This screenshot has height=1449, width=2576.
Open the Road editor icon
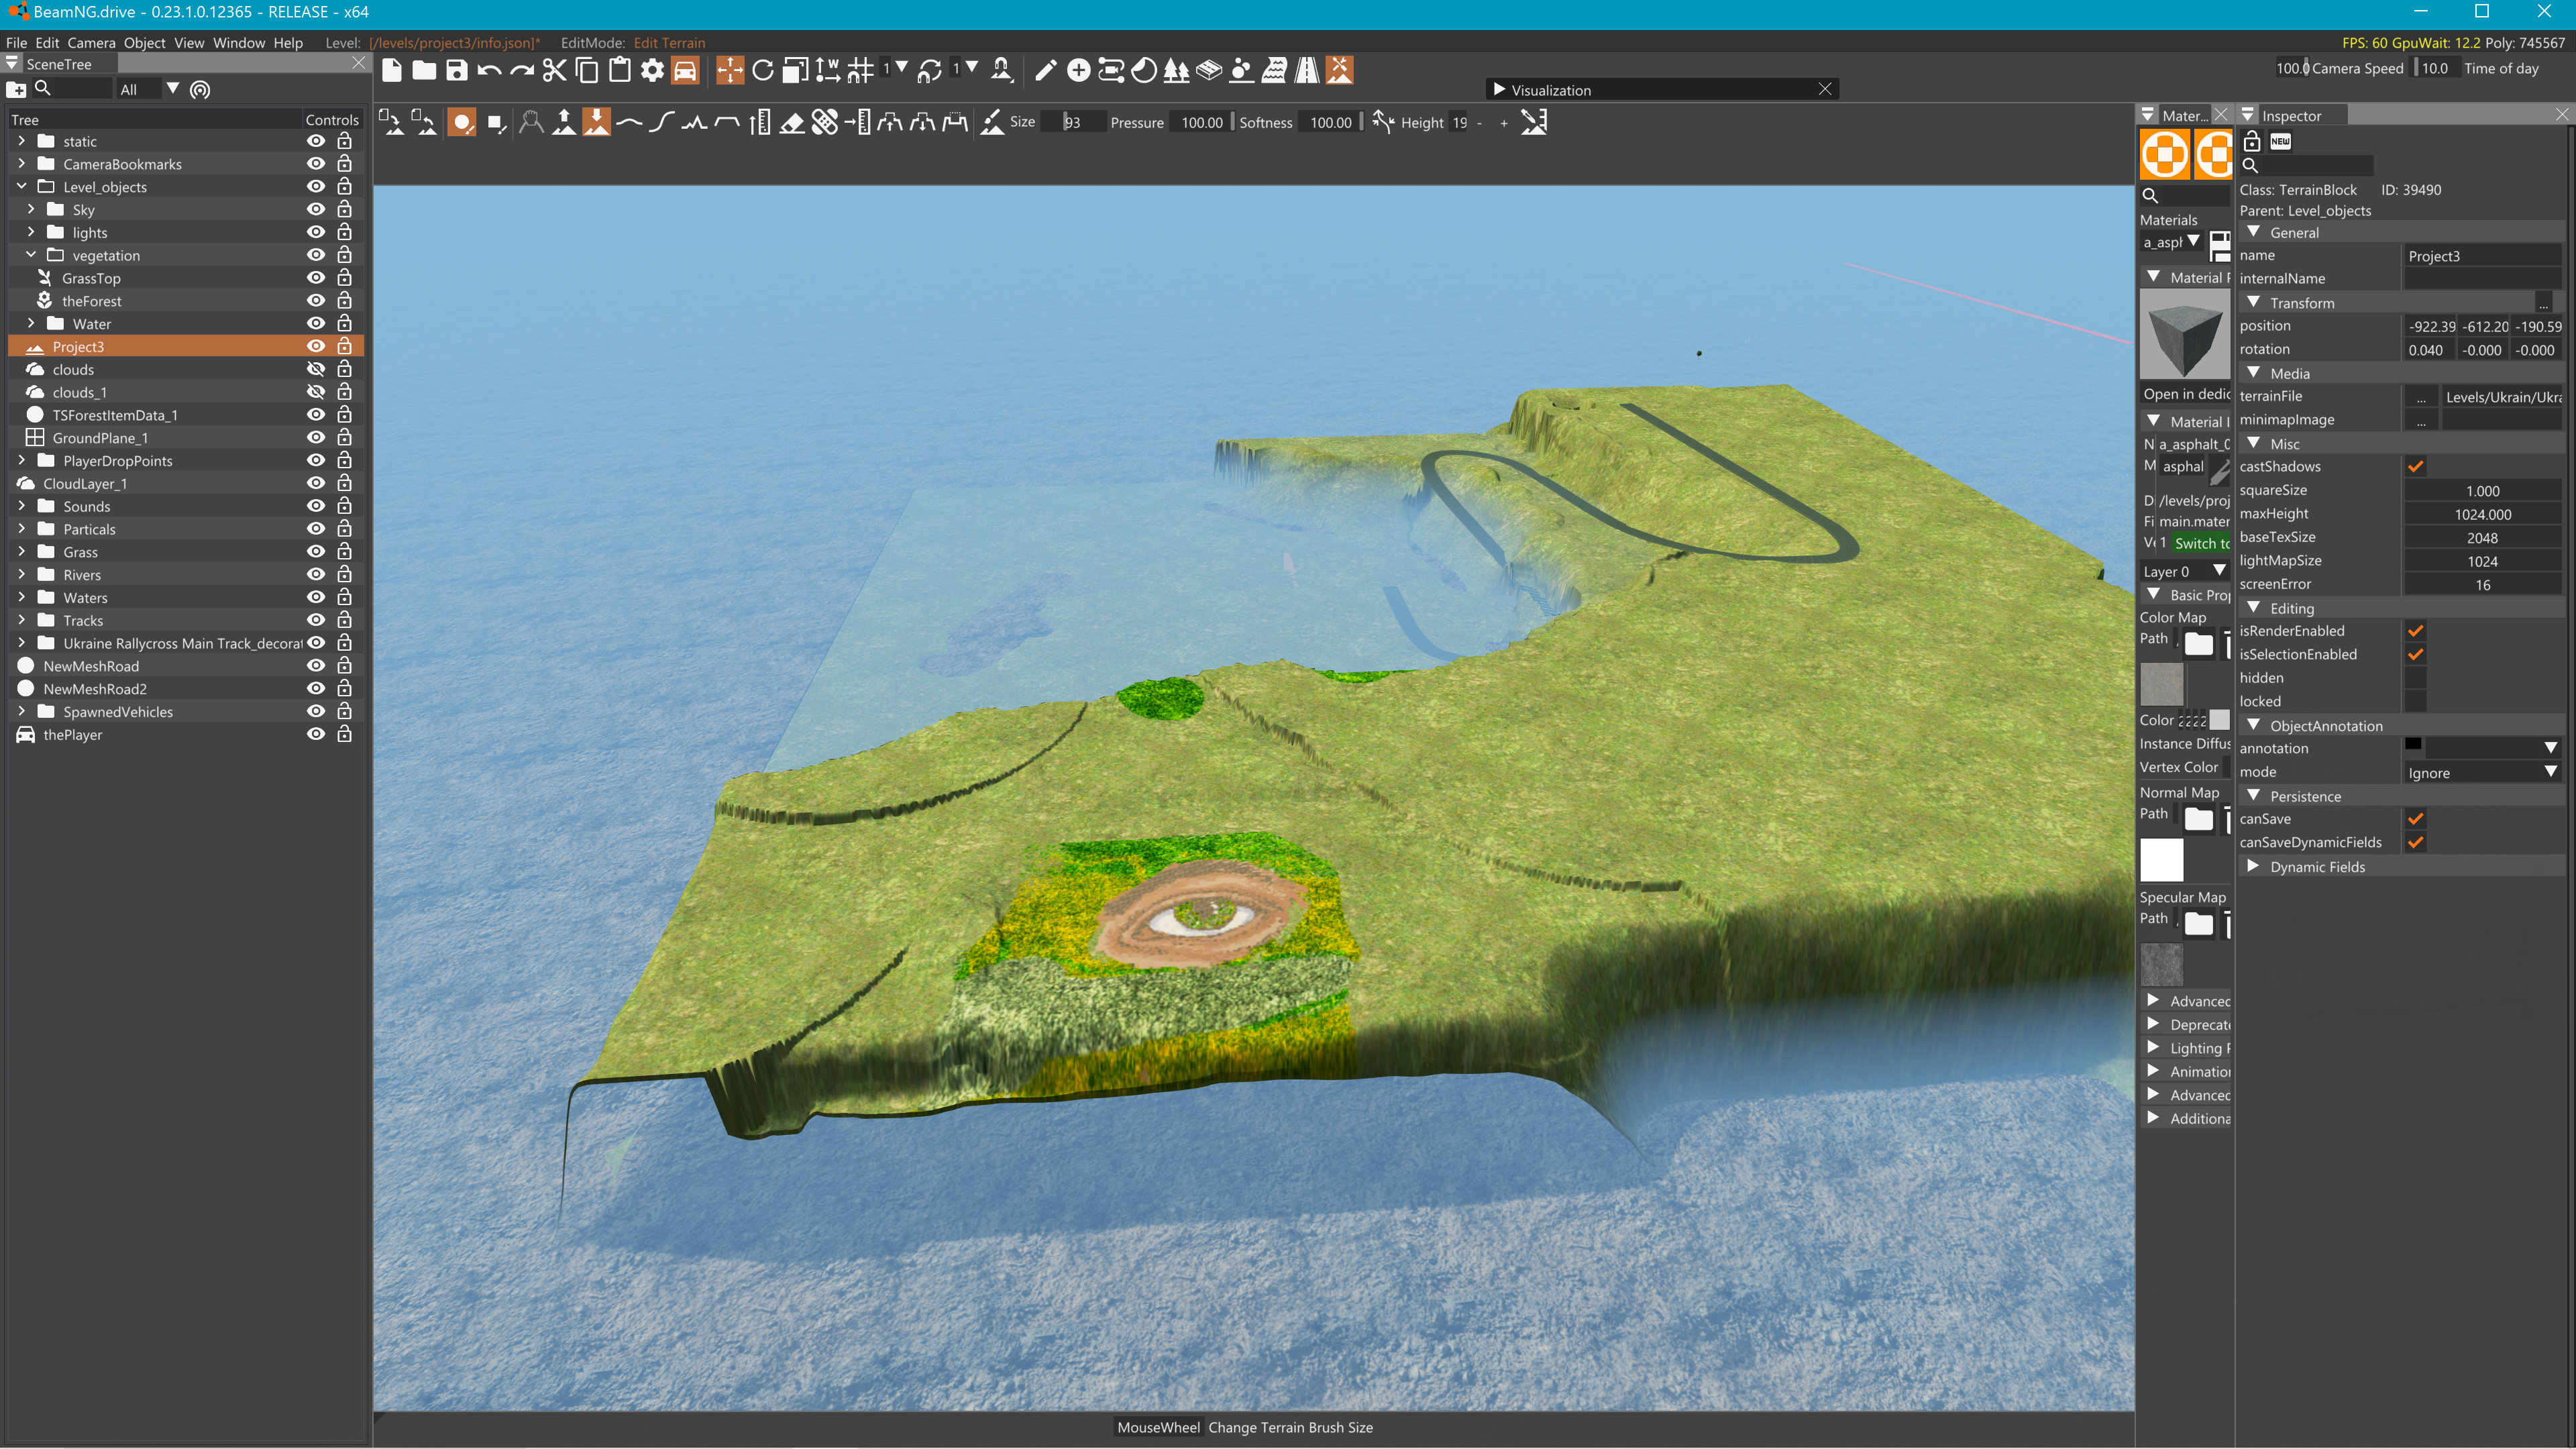tap(1307, 70)
